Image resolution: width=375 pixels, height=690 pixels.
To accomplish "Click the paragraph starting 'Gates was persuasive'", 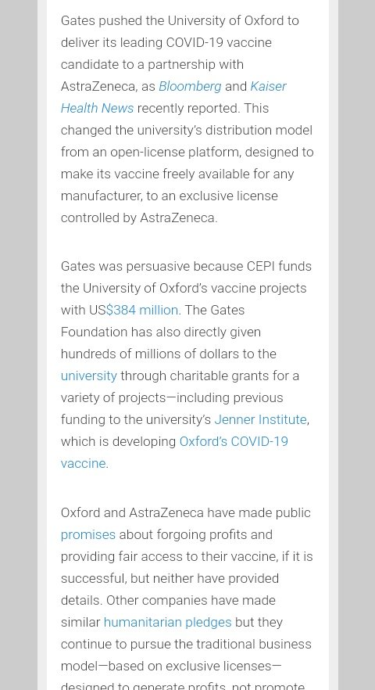I will (x=187, y=365).
